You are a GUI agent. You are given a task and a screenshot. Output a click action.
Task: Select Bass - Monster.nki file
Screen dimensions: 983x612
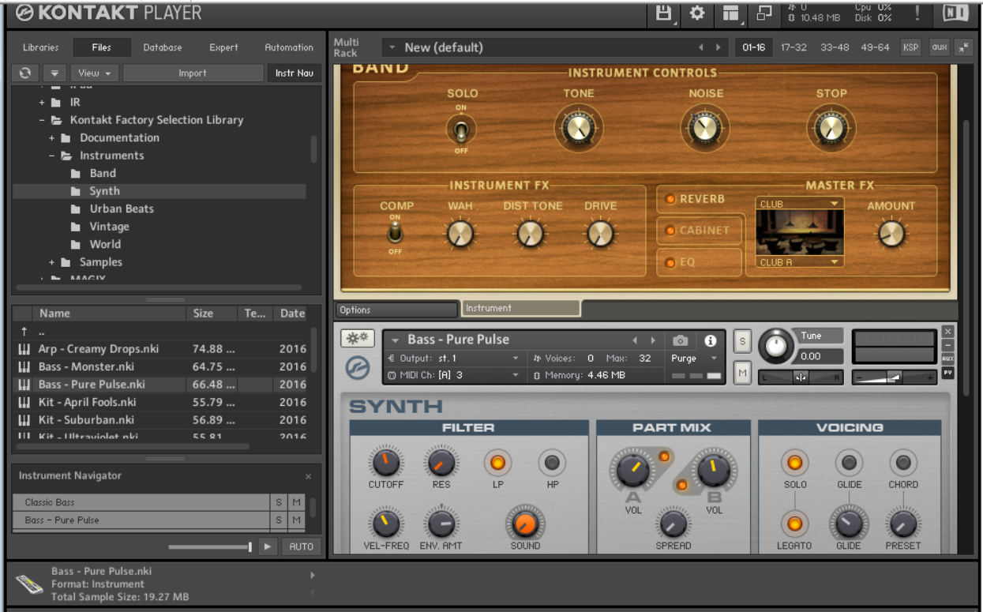[x=87, y=366]
